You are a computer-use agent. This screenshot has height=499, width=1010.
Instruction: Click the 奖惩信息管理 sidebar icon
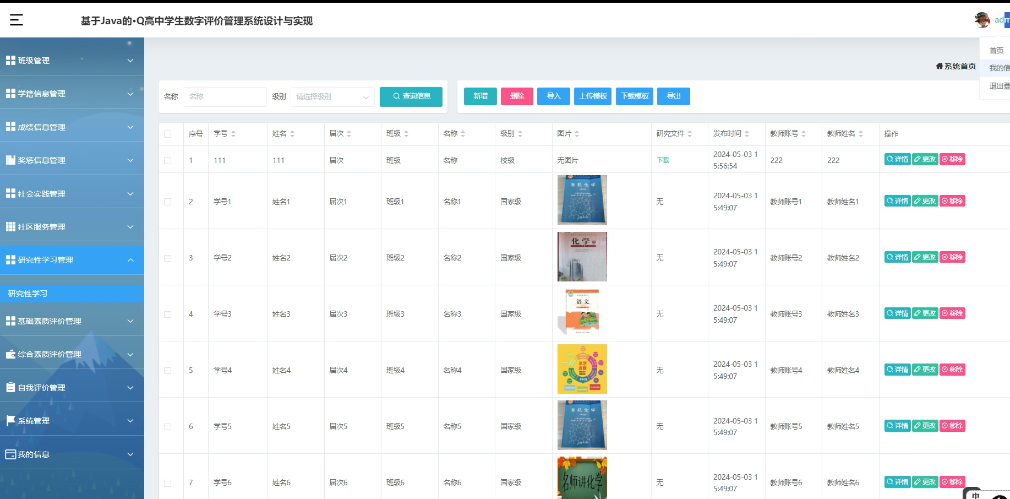click(x=10, y=160)
